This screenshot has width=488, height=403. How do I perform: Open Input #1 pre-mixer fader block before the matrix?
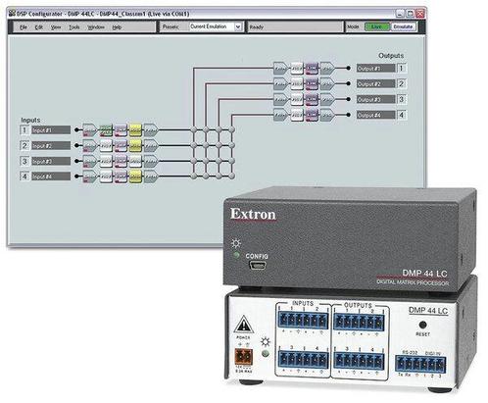pyautogui.click(x=151, y=130)
